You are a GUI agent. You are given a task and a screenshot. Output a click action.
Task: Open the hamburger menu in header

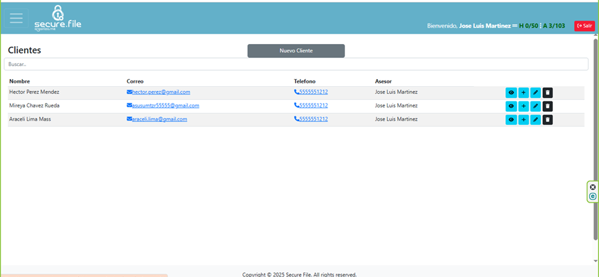pos(16,19)
